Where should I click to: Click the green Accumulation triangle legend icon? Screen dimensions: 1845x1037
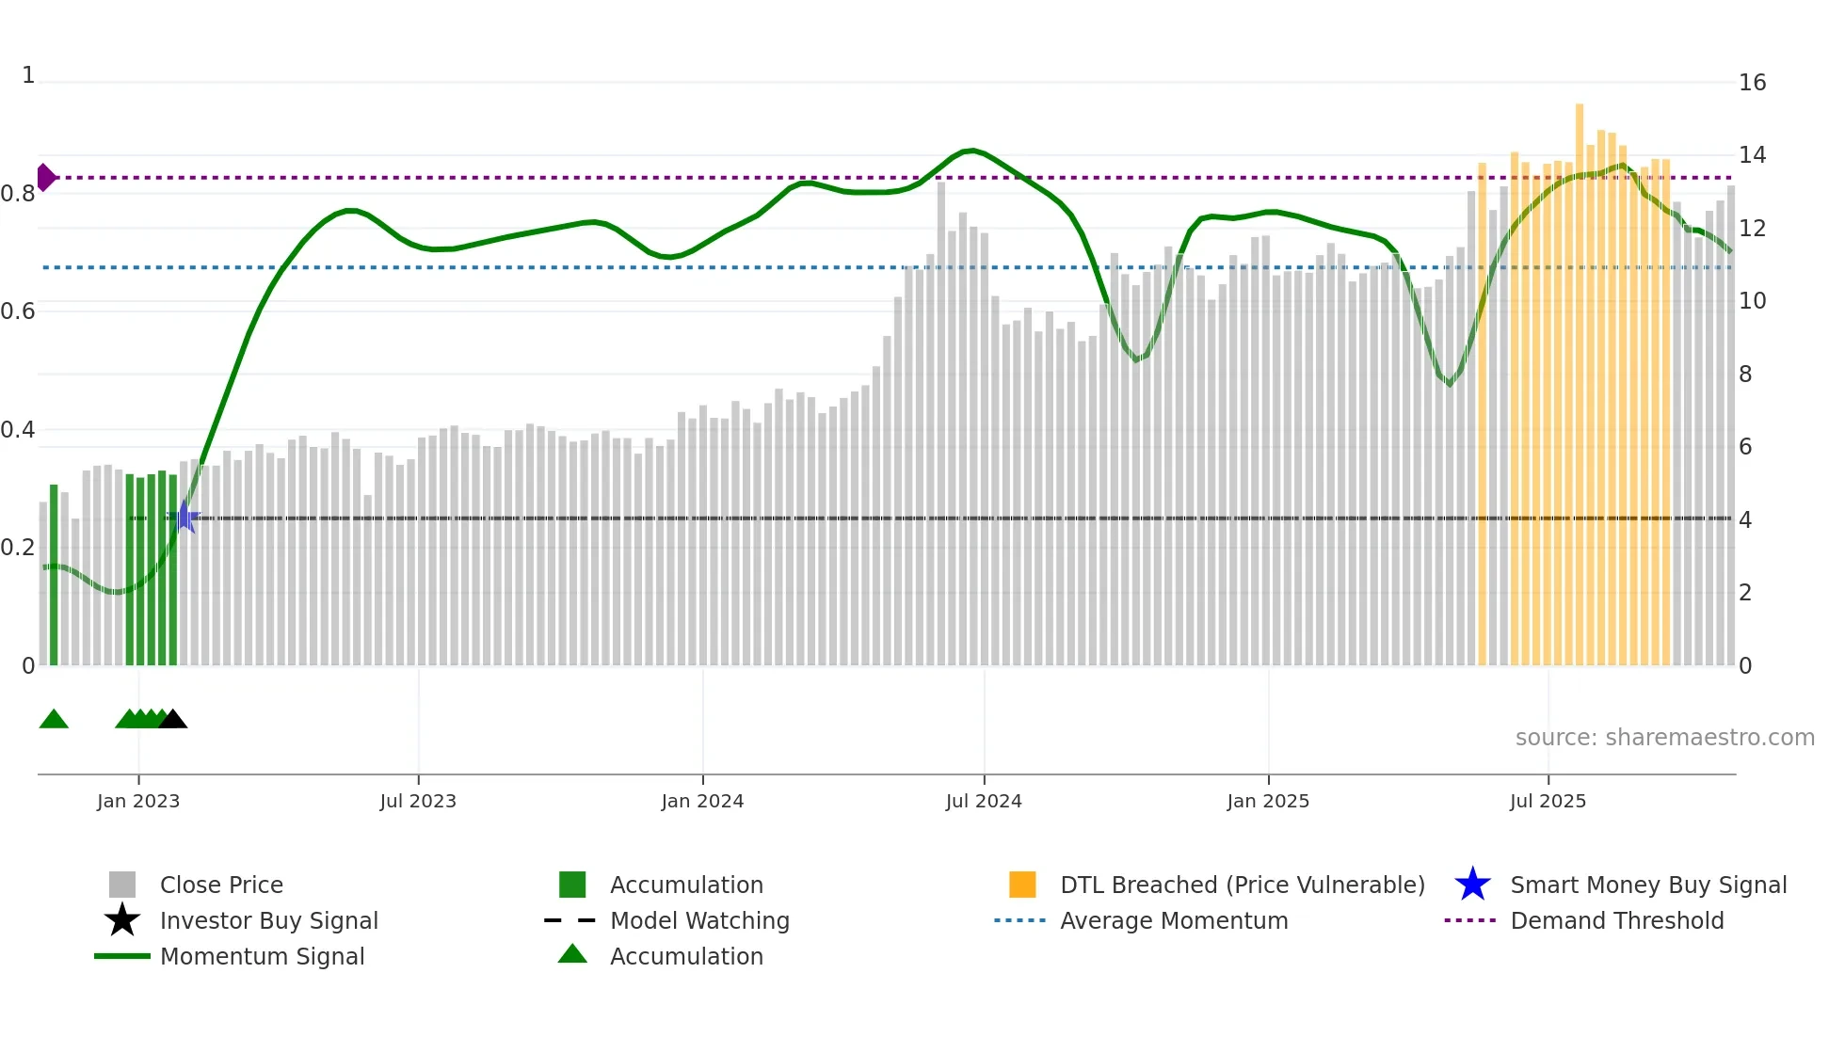pos(572,954)
